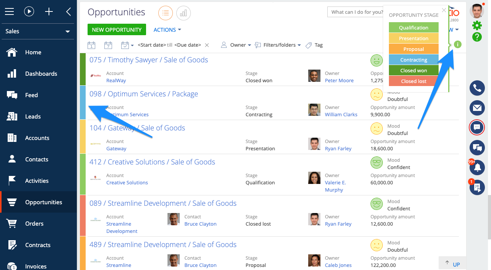Click the run process play icon

point(29,11)
